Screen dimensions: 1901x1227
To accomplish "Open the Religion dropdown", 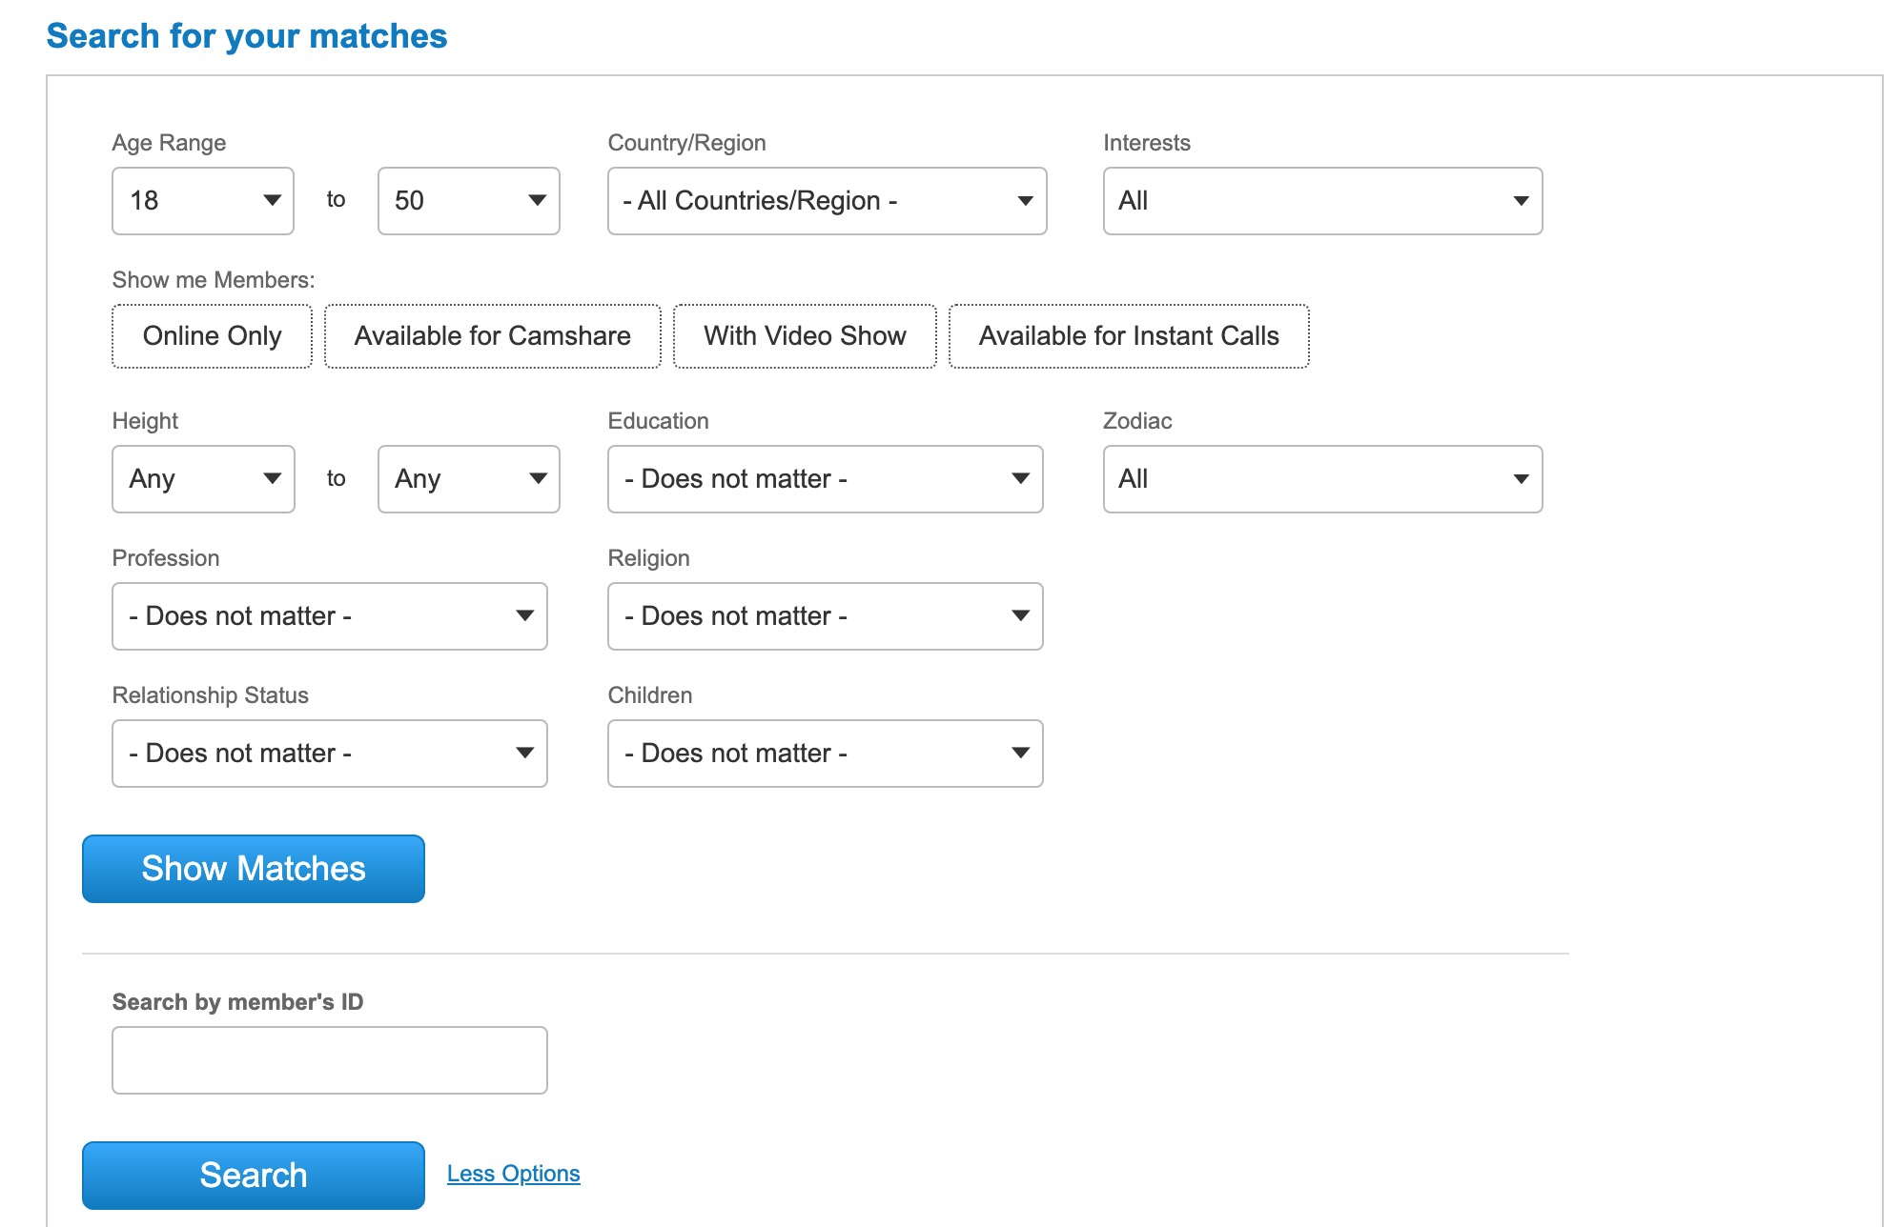I will [x=825, y=616].
